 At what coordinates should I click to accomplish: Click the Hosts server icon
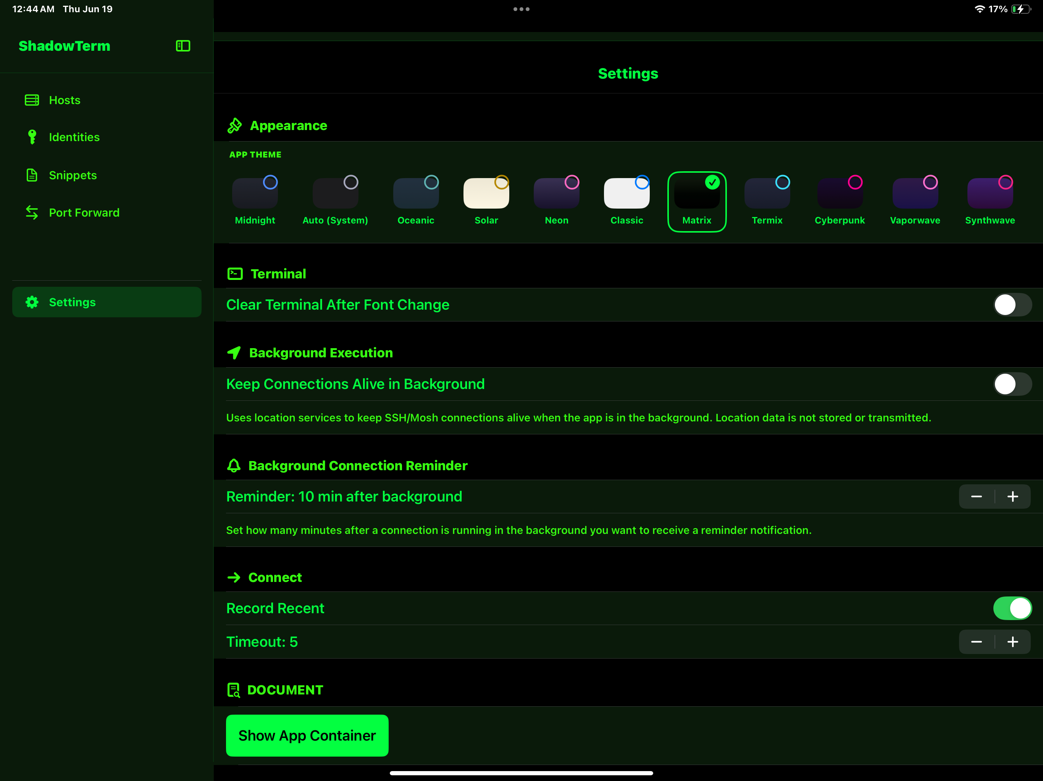(x=32, y=100)
